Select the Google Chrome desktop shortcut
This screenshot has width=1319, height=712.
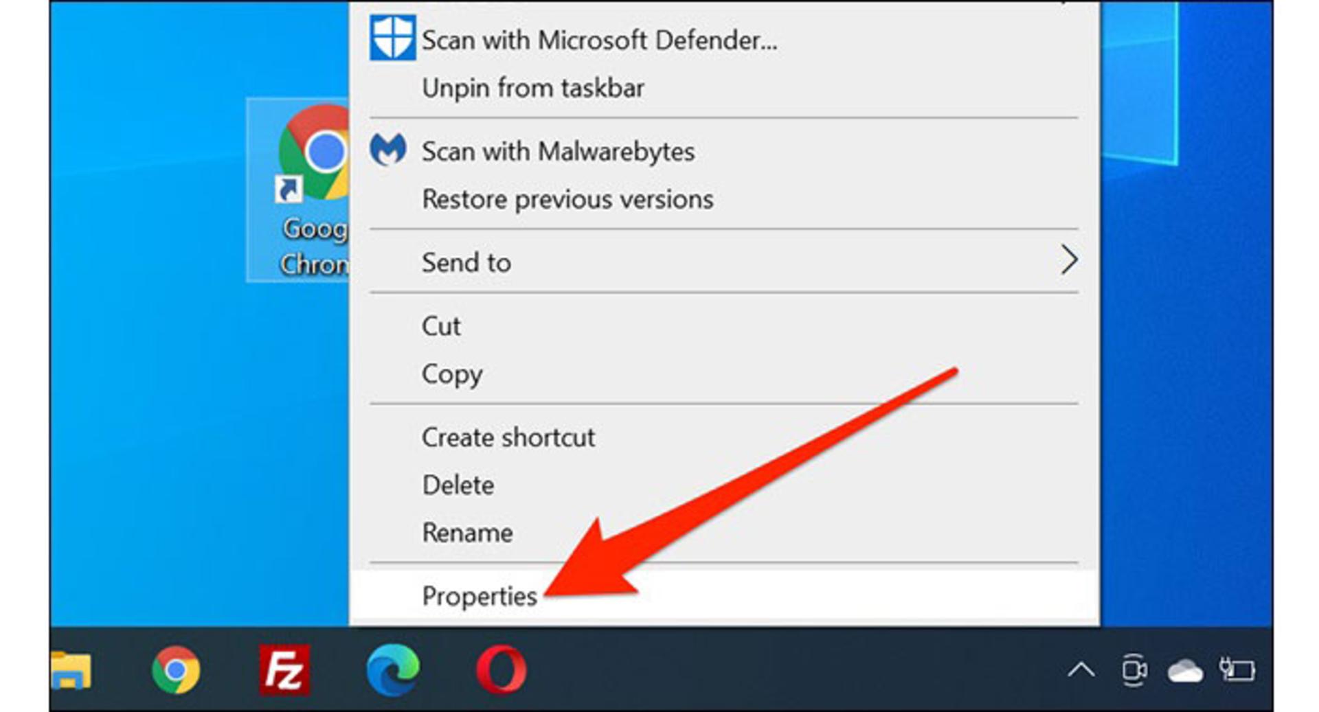coord(298,190)
